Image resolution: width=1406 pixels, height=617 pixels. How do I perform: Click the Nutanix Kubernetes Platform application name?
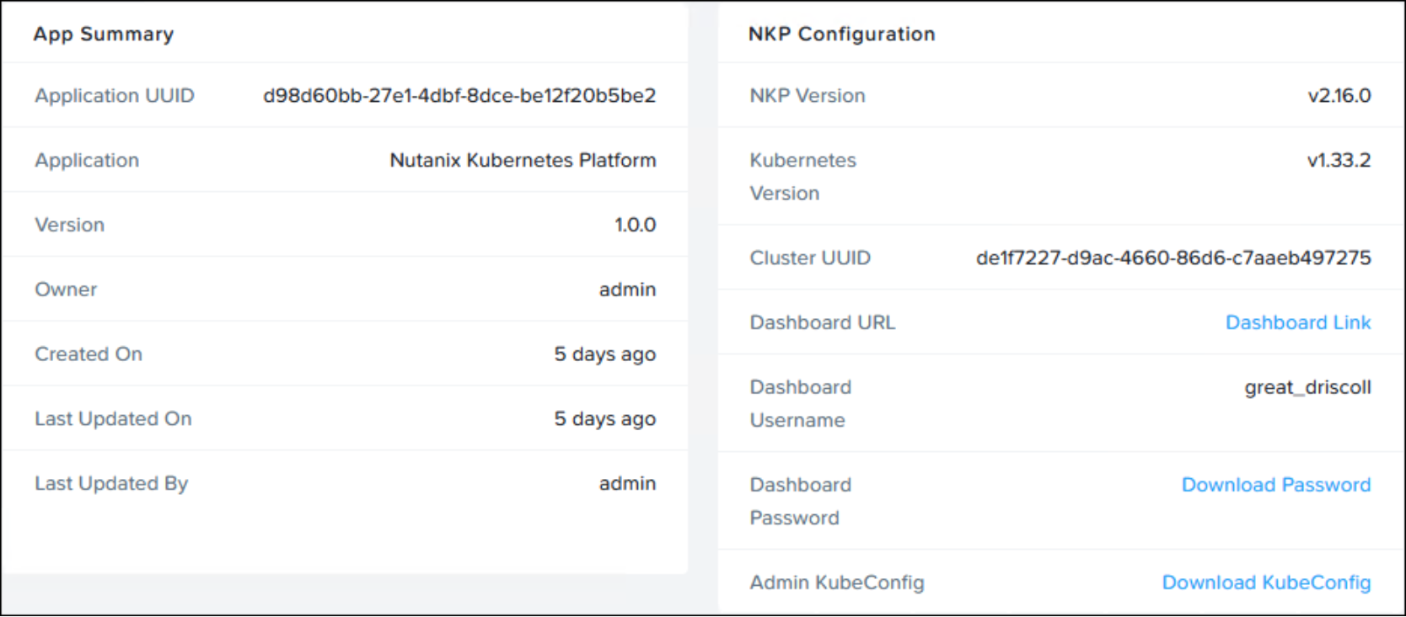tap(523, 160)
